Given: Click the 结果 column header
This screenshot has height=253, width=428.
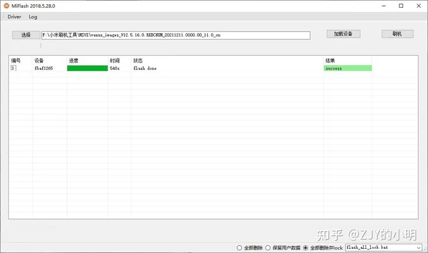Looking at the screenshot, I should point(331,60).
